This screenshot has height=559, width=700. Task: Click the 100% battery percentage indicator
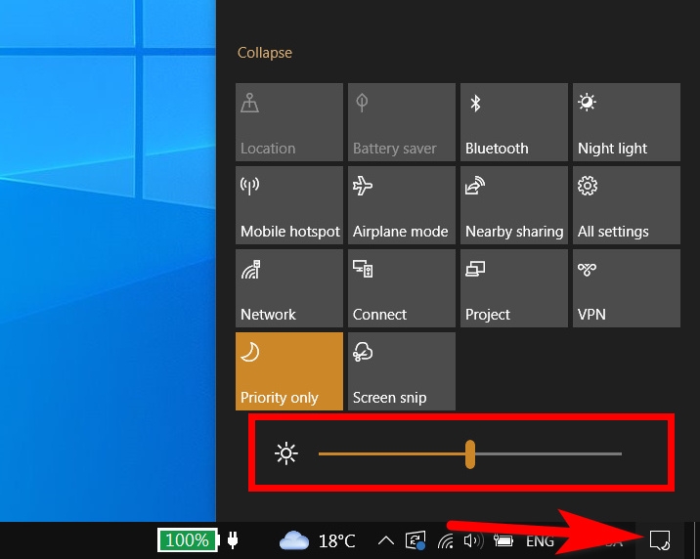[x=188, y=540]
